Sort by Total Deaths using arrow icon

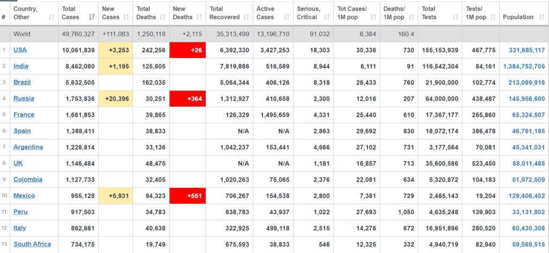click(x=163, y=17)
